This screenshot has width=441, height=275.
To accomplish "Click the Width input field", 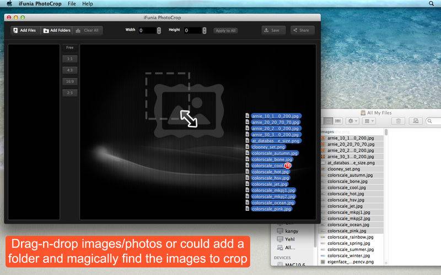I will (x=147, y=30).
